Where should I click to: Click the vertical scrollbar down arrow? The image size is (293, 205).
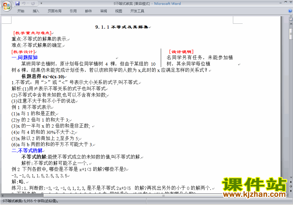pyautogui.click(x=291, y=177)
